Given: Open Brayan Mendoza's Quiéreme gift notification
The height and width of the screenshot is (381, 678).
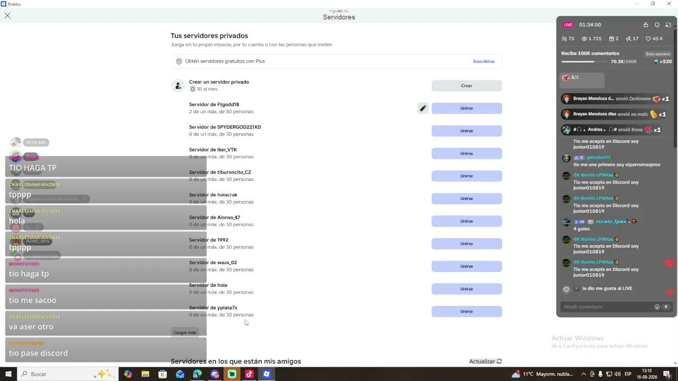Looking at the screenshot, I should [x=615, y=99].
